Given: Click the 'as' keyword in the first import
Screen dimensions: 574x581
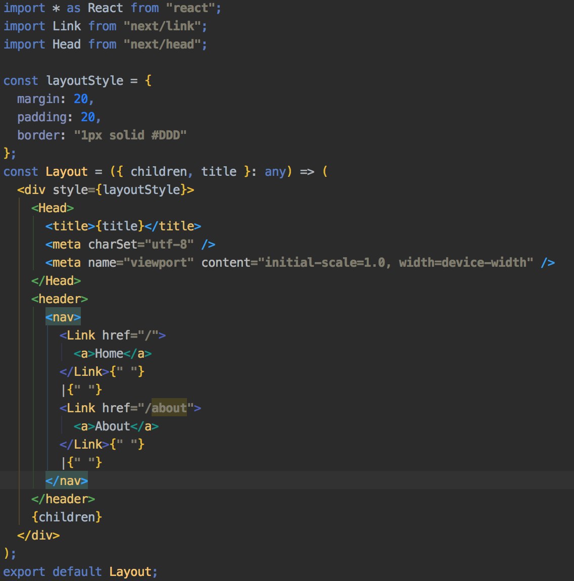Looking at the screenshot, I should (x=73, y=8).
